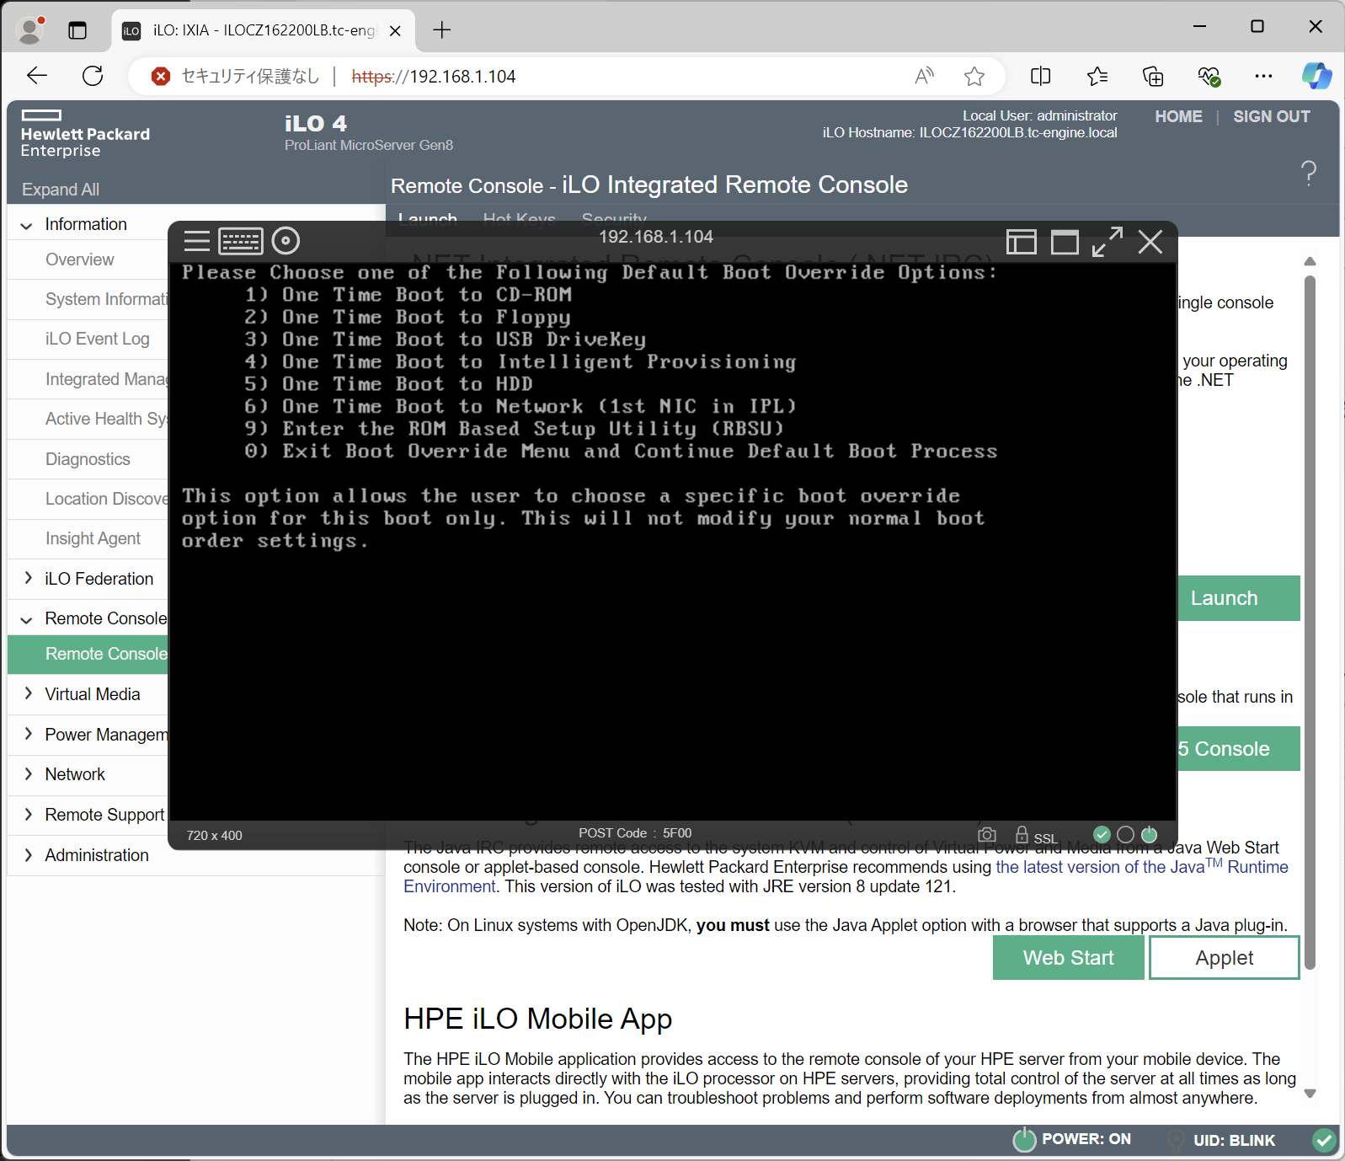
Task: Click the POWER: ON icon in footer
Action: [1024, 1140]
